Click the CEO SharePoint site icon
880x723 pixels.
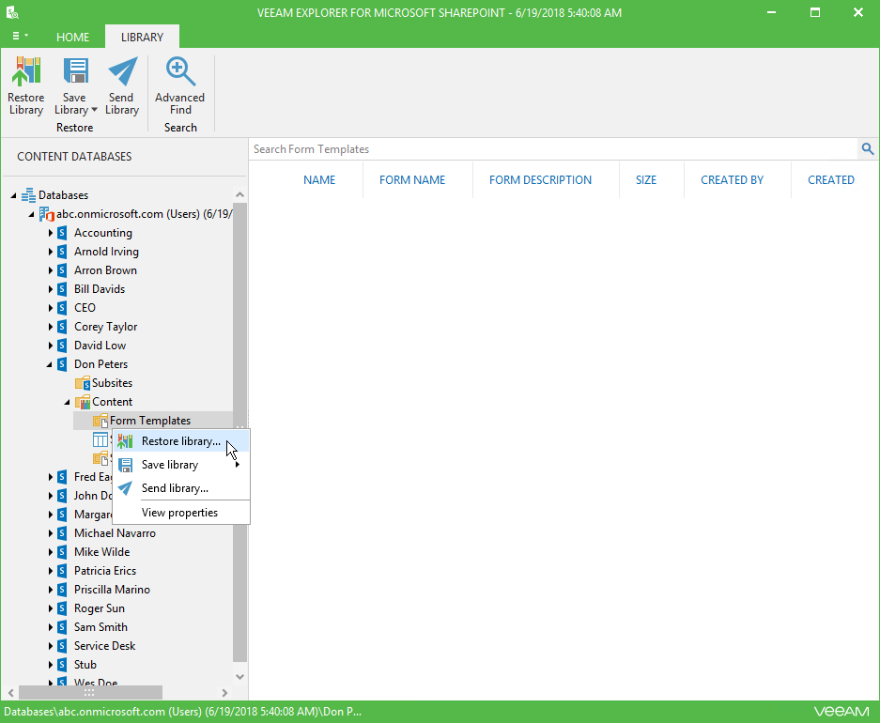click(x=62, y=308)
